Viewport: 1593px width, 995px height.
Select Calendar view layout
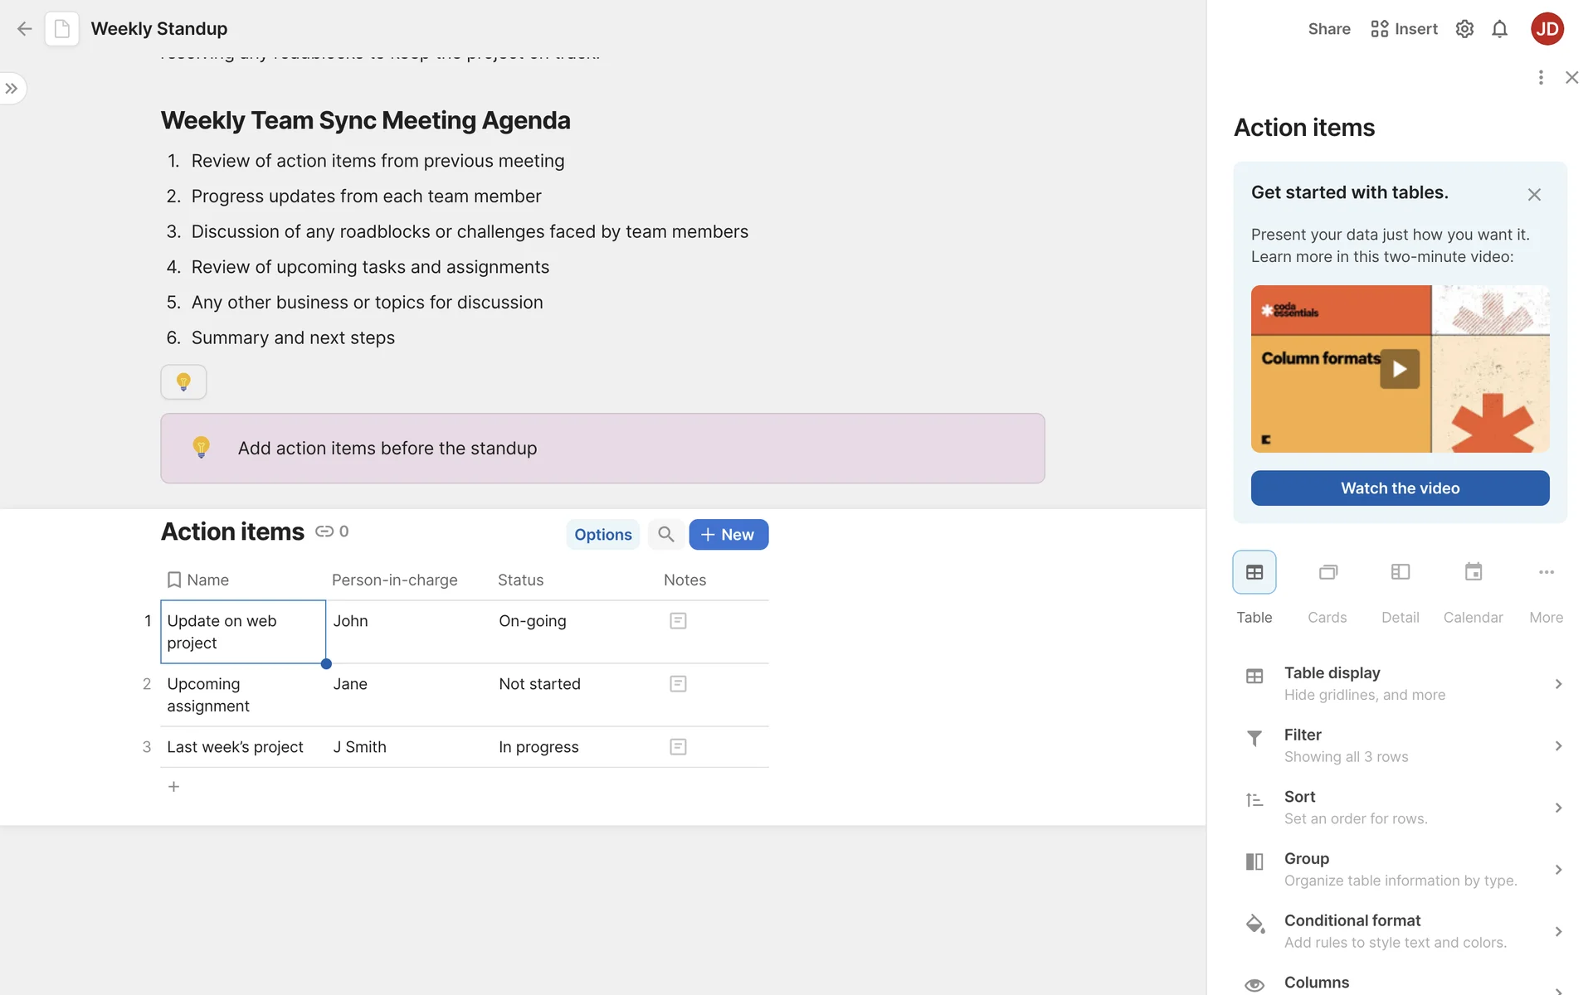tap(1473, 573)
